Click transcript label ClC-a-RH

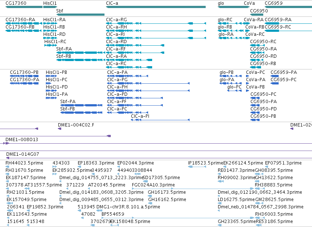116,27
